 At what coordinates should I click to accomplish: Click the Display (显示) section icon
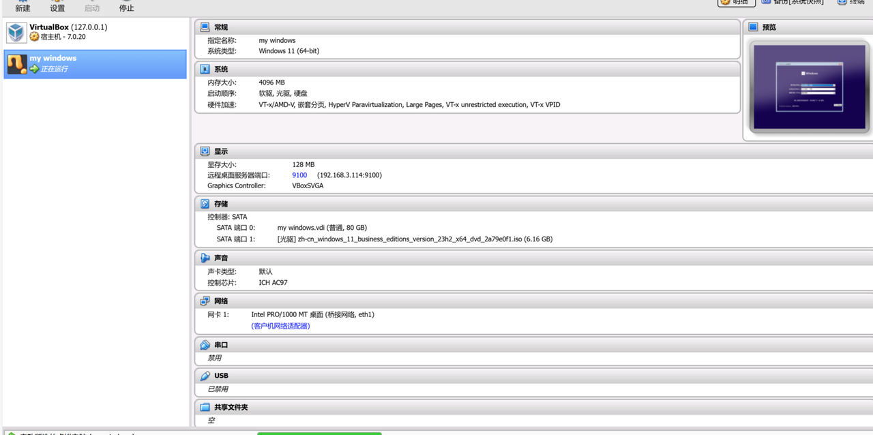(205, 151)
